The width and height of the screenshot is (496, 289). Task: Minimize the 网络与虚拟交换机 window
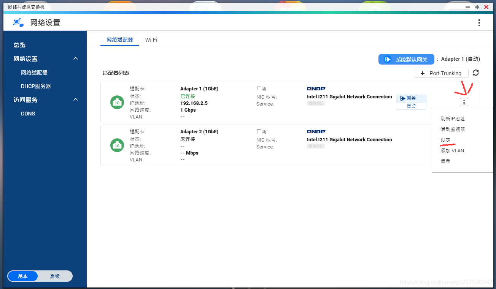coord(468,7)
